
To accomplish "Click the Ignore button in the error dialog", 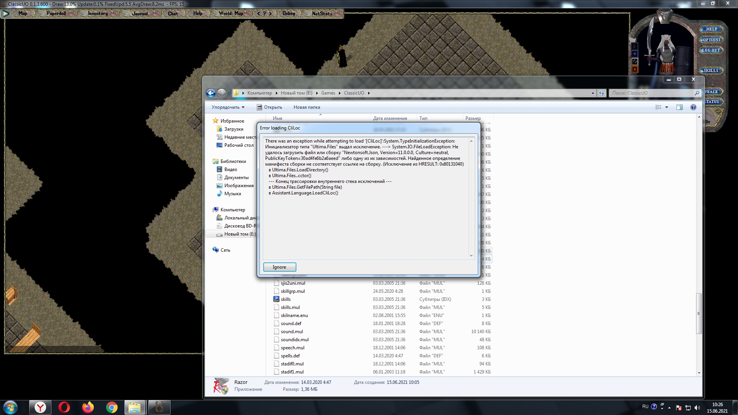I will [x=279, y=267].
